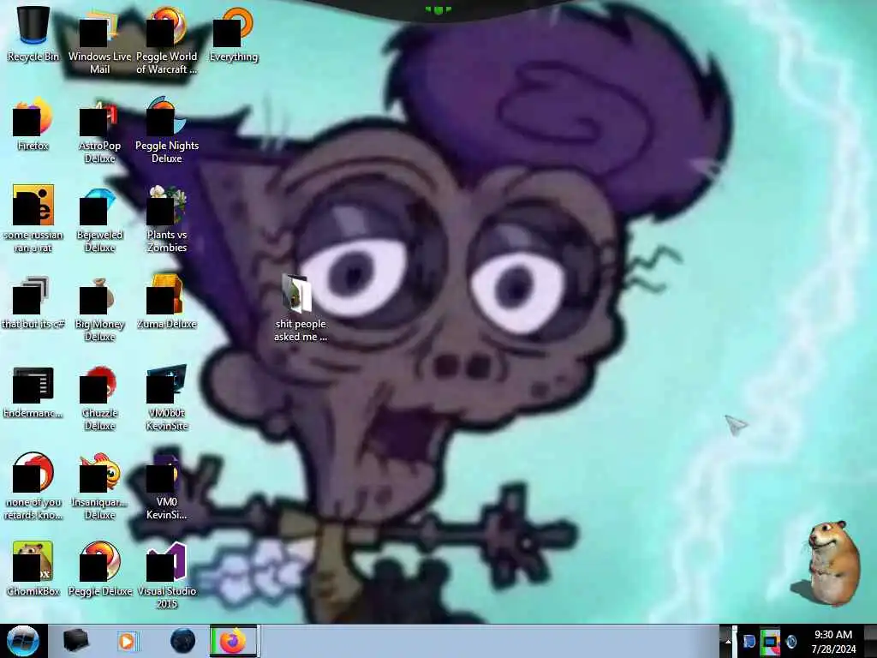
Task: Select the Windows Live Mail shortcut
Action: tap(99, 40)
